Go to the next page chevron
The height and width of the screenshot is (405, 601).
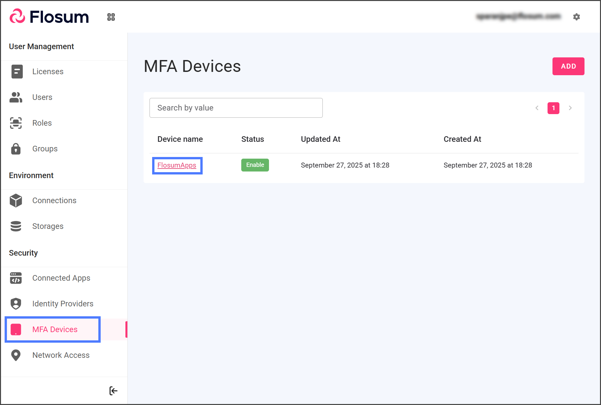[570, 108]
